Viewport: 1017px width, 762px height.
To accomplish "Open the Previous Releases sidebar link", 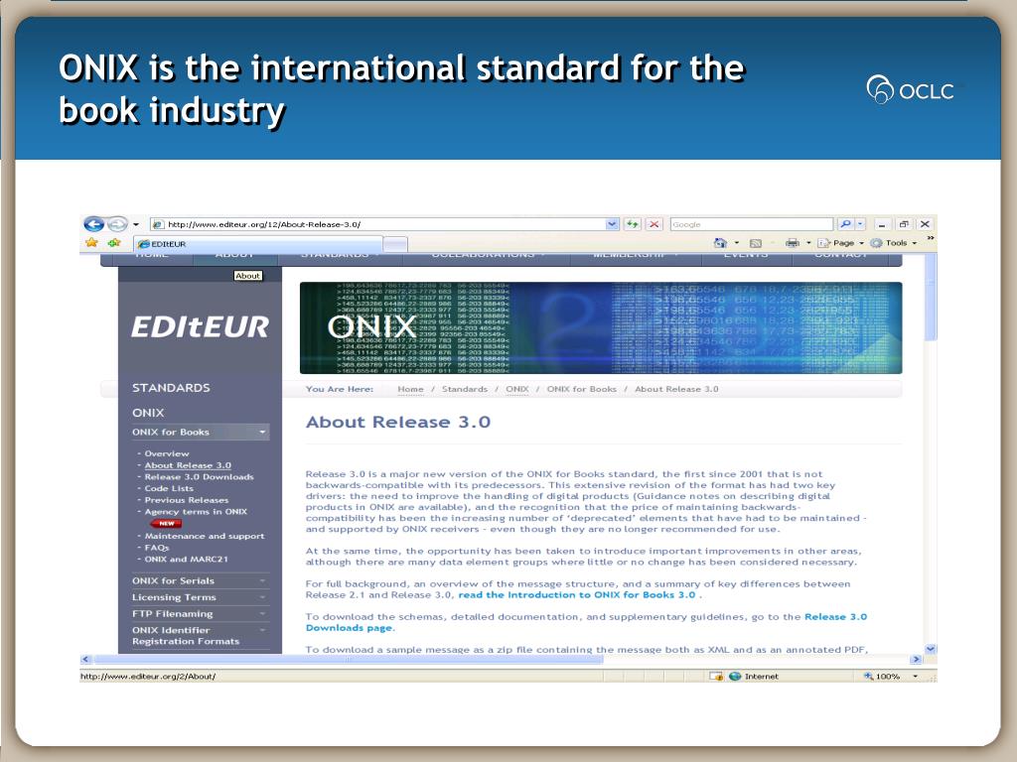I will (x=186, y=500).
